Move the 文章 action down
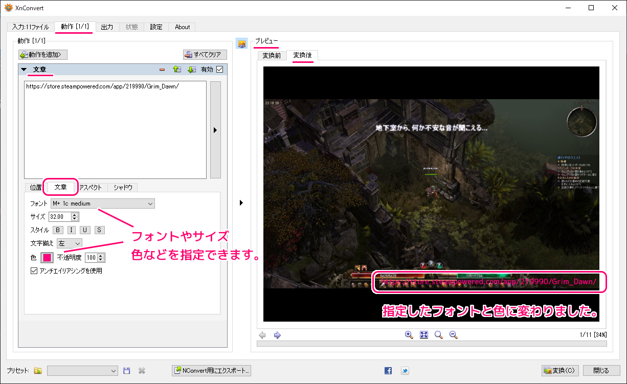 192,70
